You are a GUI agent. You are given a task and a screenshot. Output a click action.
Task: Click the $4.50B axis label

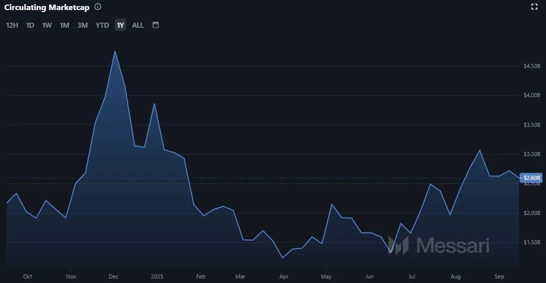[532, 66]
